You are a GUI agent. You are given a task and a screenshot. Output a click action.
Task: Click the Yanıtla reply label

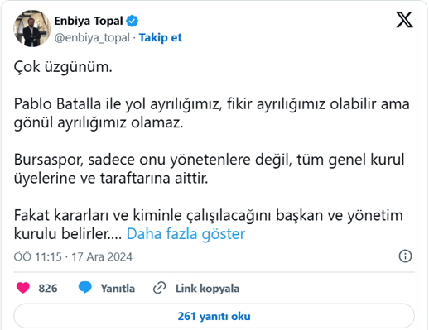(x=118, y=289)
